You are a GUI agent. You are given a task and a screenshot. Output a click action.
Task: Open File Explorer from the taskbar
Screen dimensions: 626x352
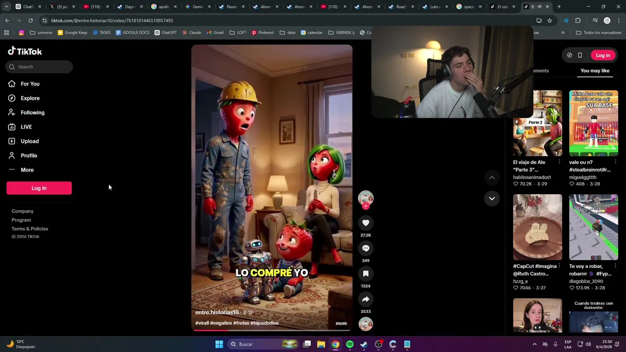point(321,344)
